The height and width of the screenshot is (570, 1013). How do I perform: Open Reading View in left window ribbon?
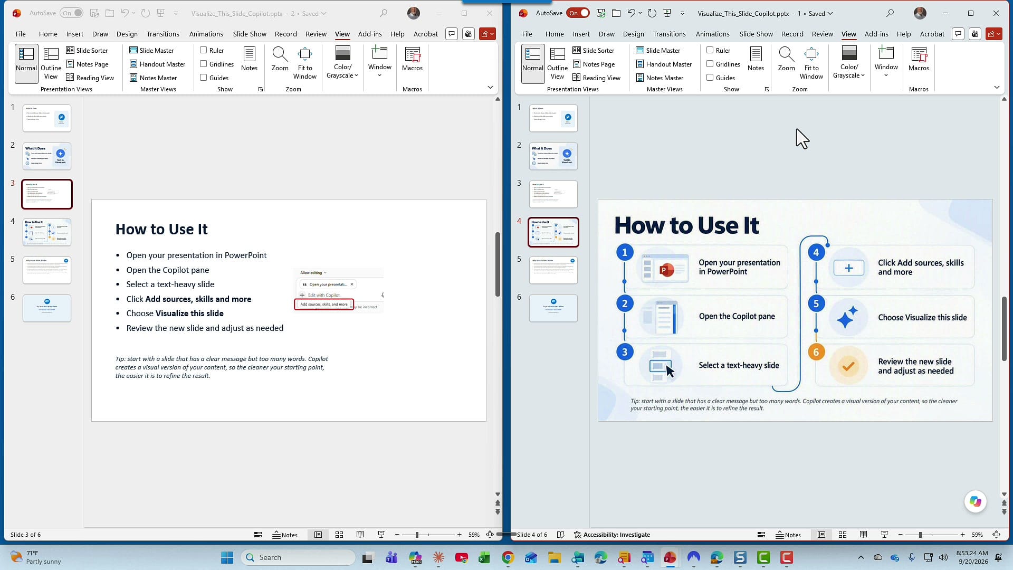pyautogui.click(x=90, y=78)
